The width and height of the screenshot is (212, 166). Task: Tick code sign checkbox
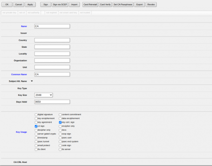[60, 146]
